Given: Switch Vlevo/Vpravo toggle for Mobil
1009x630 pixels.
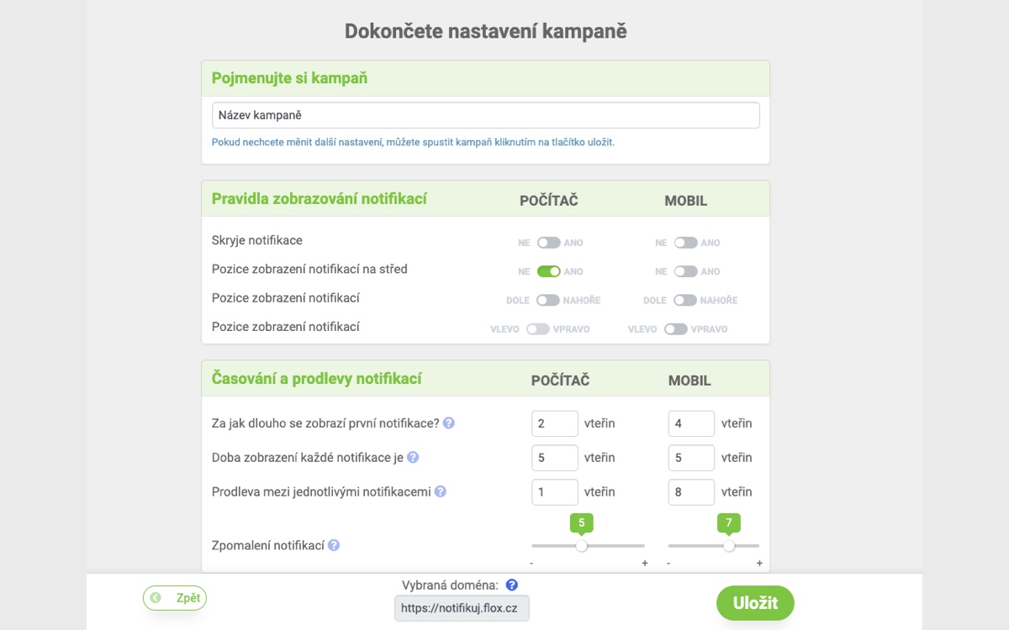Looking at the screenshot, I should point(676,329).
